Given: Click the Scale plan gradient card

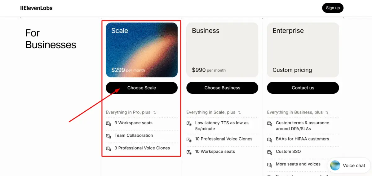Looking at the screenshot, I should tap(142, 50).
